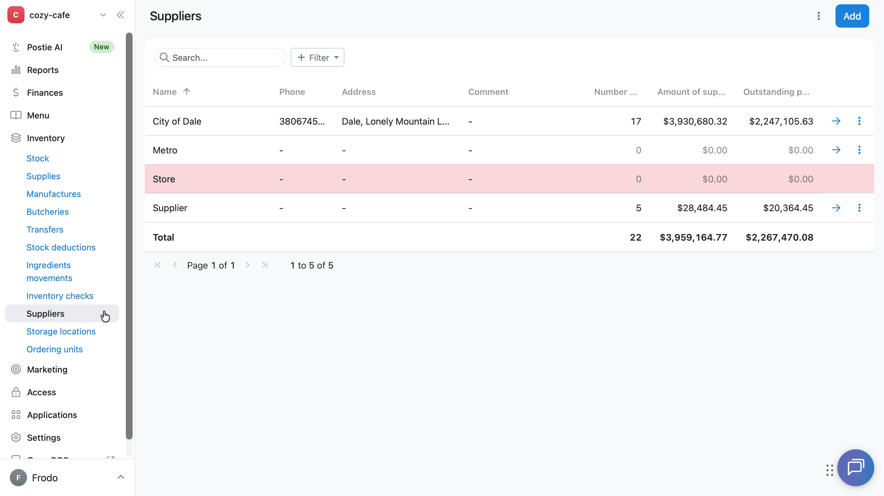The height and width of the screenshot is (496, 884).
Task: Expand the cozy-cafe account dropdown
Action: [103, 15]
